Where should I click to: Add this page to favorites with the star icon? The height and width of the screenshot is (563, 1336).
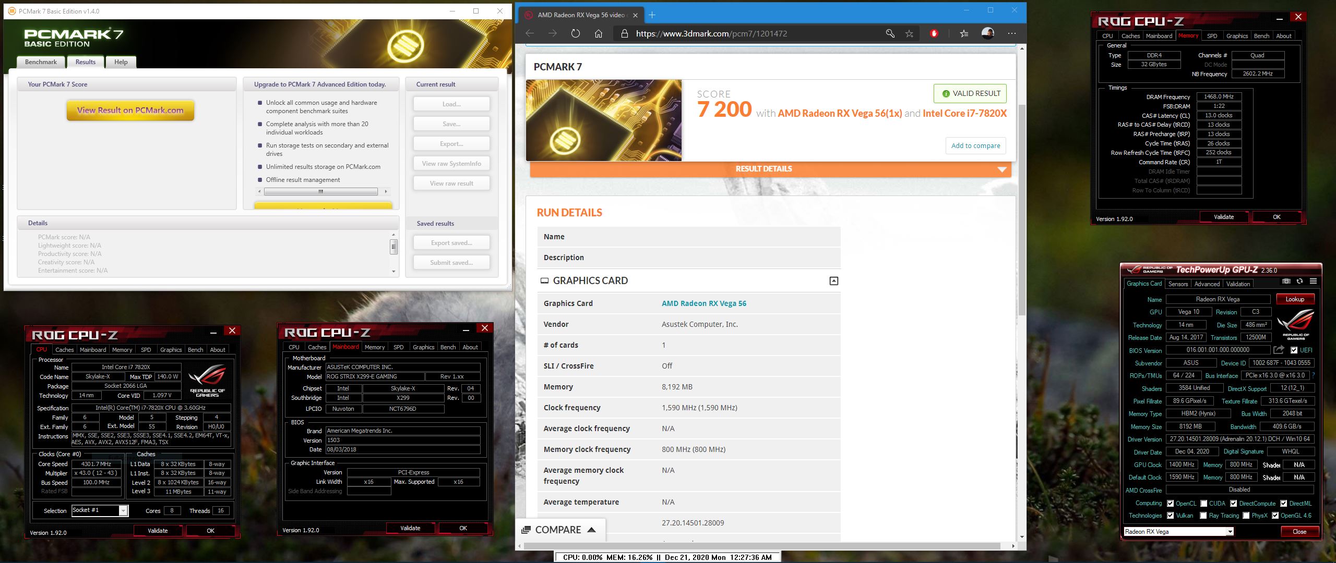pyautogui.click(x=909, y=33)
